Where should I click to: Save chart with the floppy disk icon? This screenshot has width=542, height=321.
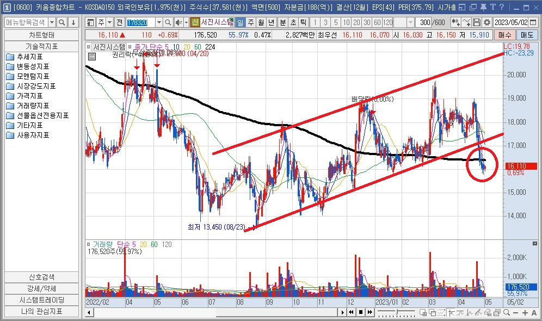click(x=476, y=23)
